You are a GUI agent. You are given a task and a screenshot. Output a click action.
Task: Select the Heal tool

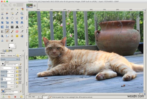(17, 36)
